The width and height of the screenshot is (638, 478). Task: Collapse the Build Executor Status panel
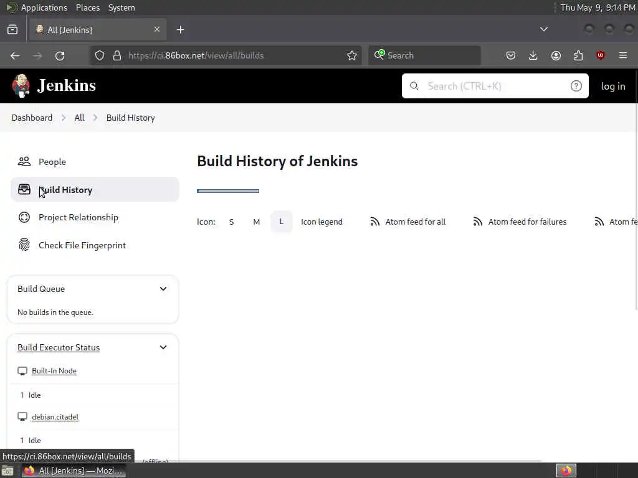(x=163, y=347)
